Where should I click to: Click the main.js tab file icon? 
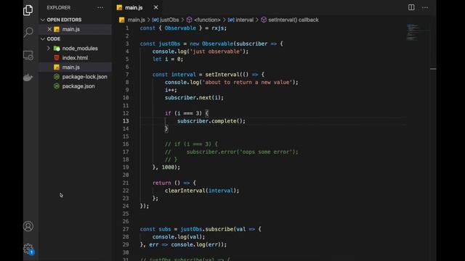(x=119, y=8)
